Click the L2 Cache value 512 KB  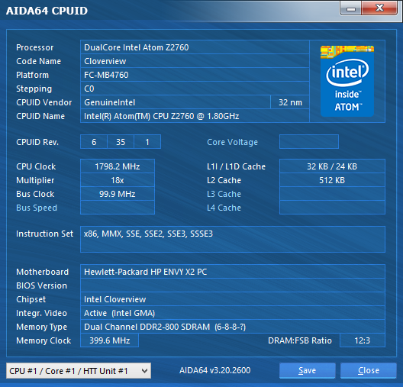[x=332, y=180]
